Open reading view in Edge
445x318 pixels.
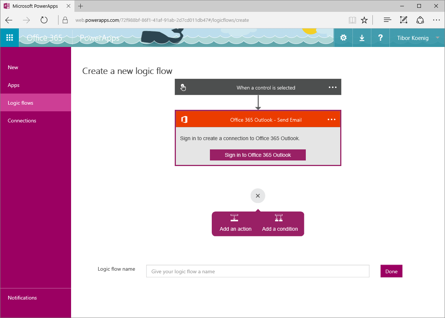click(352, 20)
